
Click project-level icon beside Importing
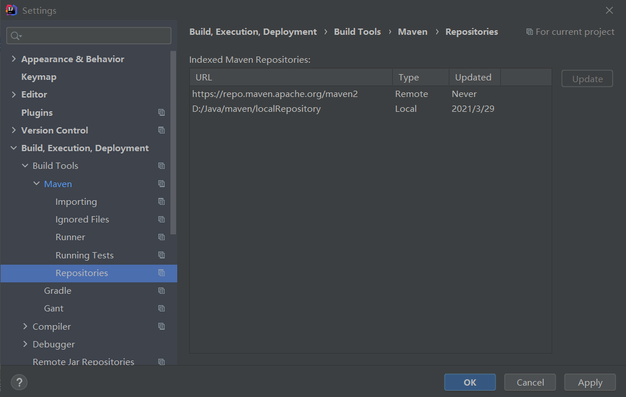coord(161,202)
